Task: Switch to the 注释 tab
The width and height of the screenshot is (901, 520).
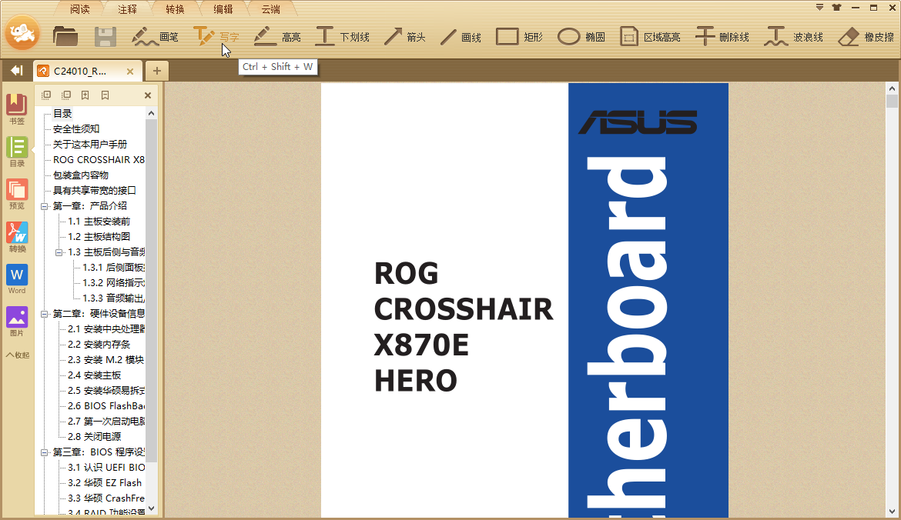Action: (128, 9)
